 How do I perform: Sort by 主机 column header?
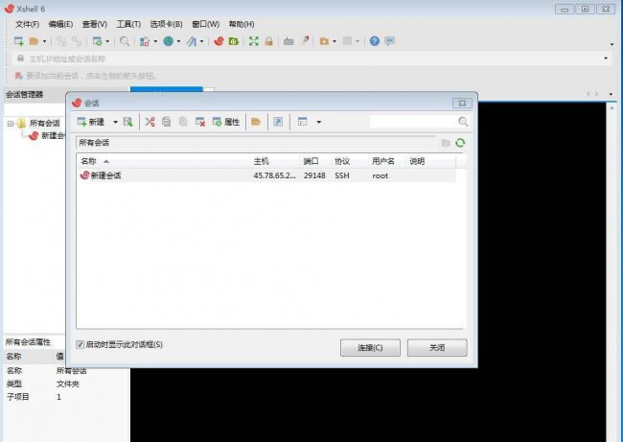coord(275,161)
